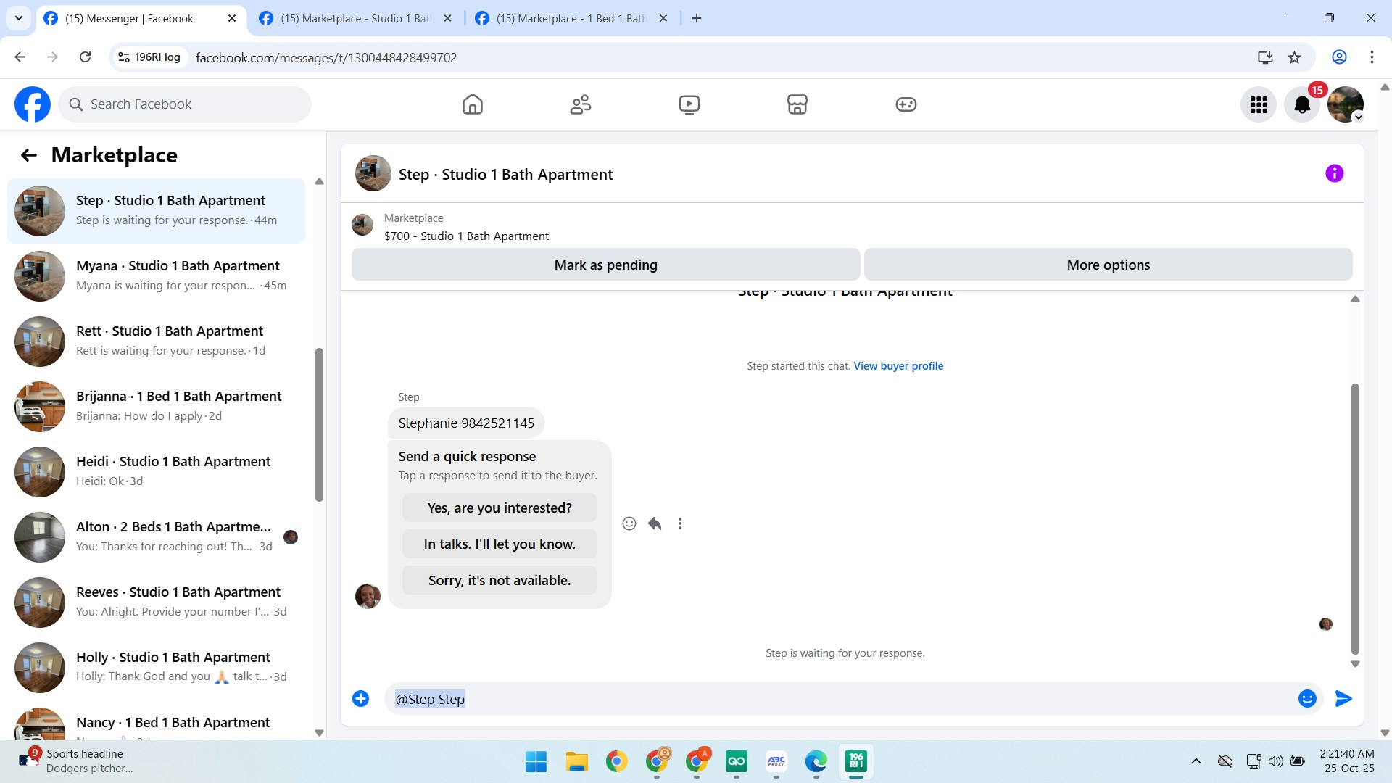Bookmark this page with star icon

(1295, 57)
